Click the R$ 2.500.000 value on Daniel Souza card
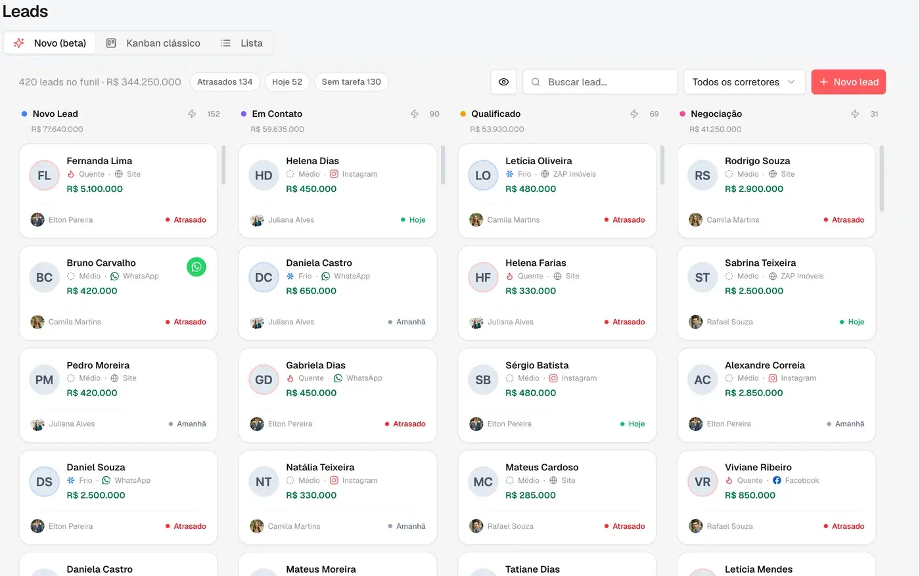 96,495
